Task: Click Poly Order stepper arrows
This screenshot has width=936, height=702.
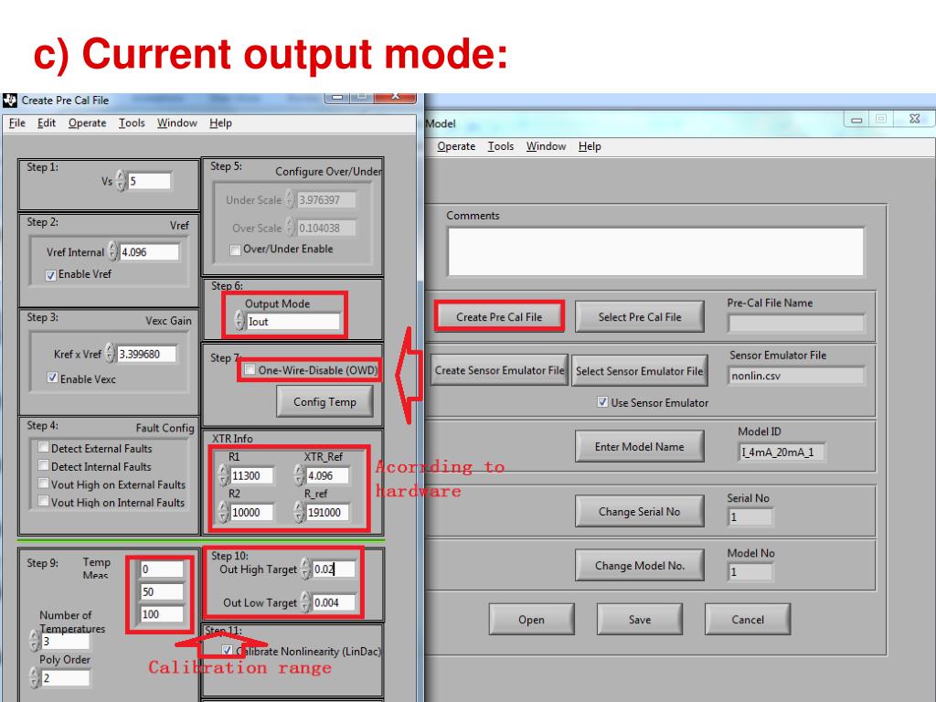Action: 35,677
